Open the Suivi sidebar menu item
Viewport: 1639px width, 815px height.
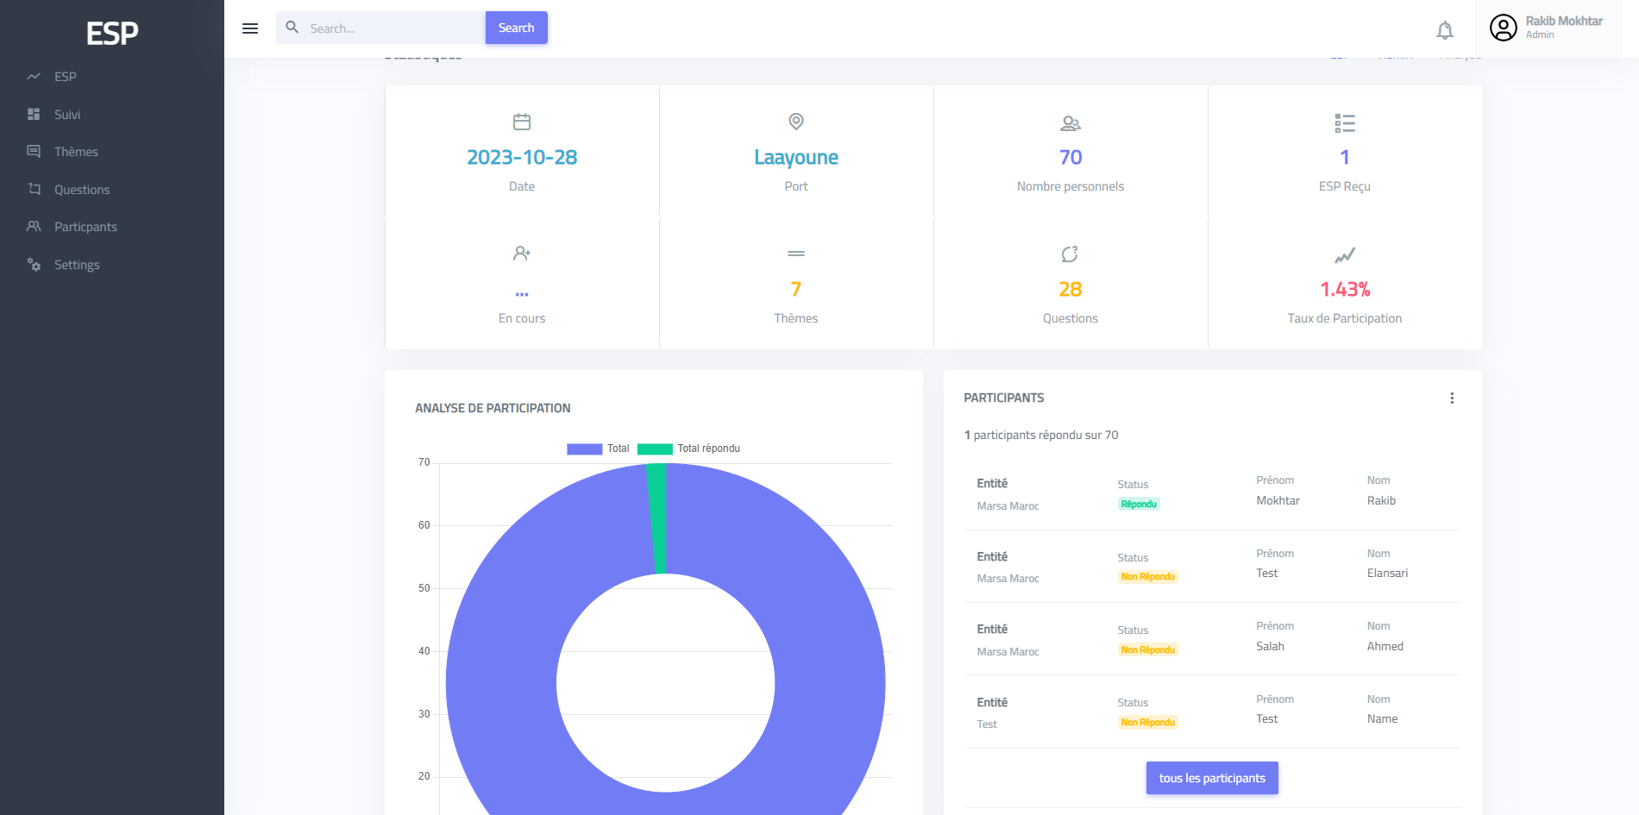click(x=66, y=115)
